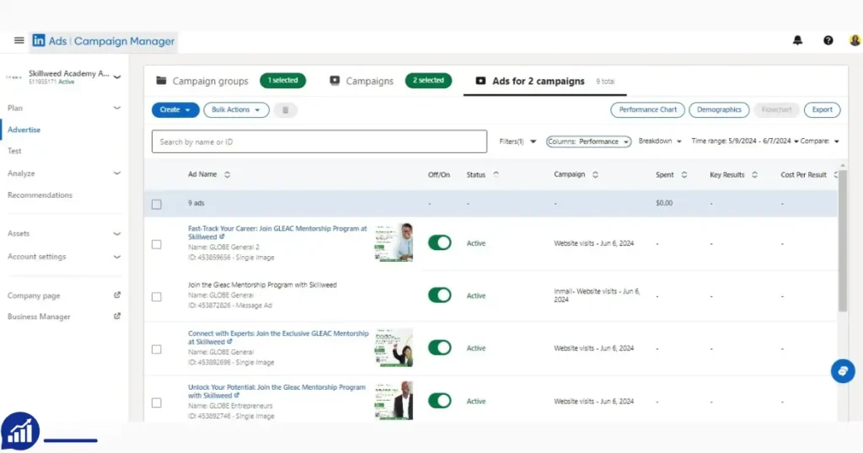The width and height of the screenshot is (863, 453).
Task: Check the Unlock Your Potential ad box
Action: 157,402
